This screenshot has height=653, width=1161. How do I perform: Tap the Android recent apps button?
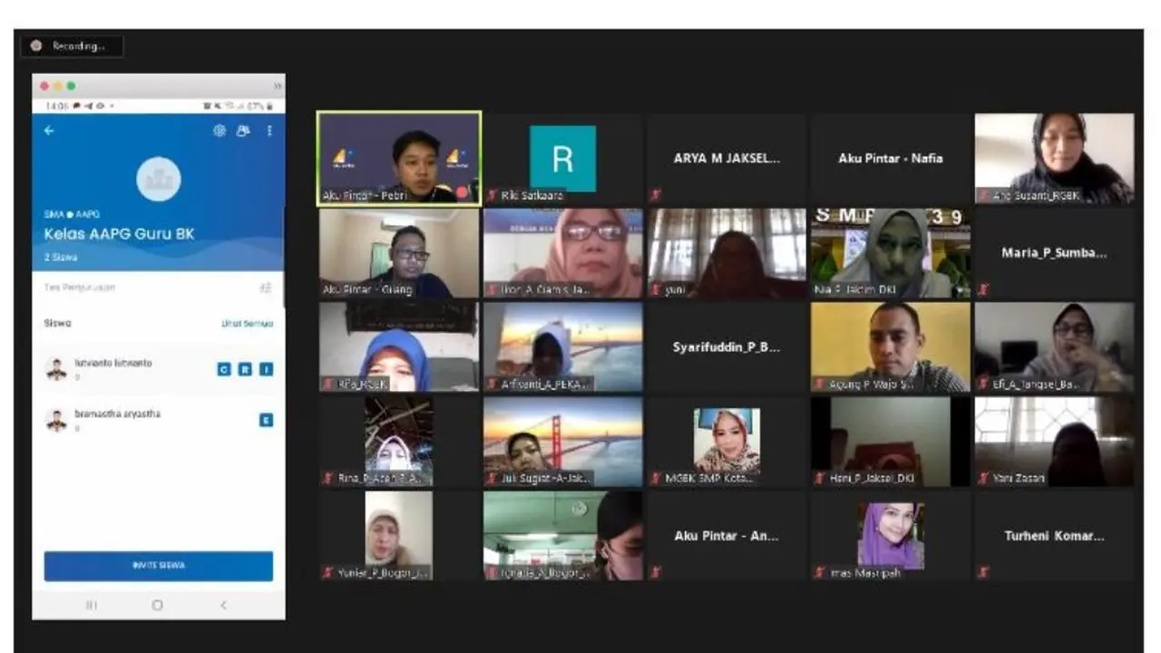[x=92, y=605]
